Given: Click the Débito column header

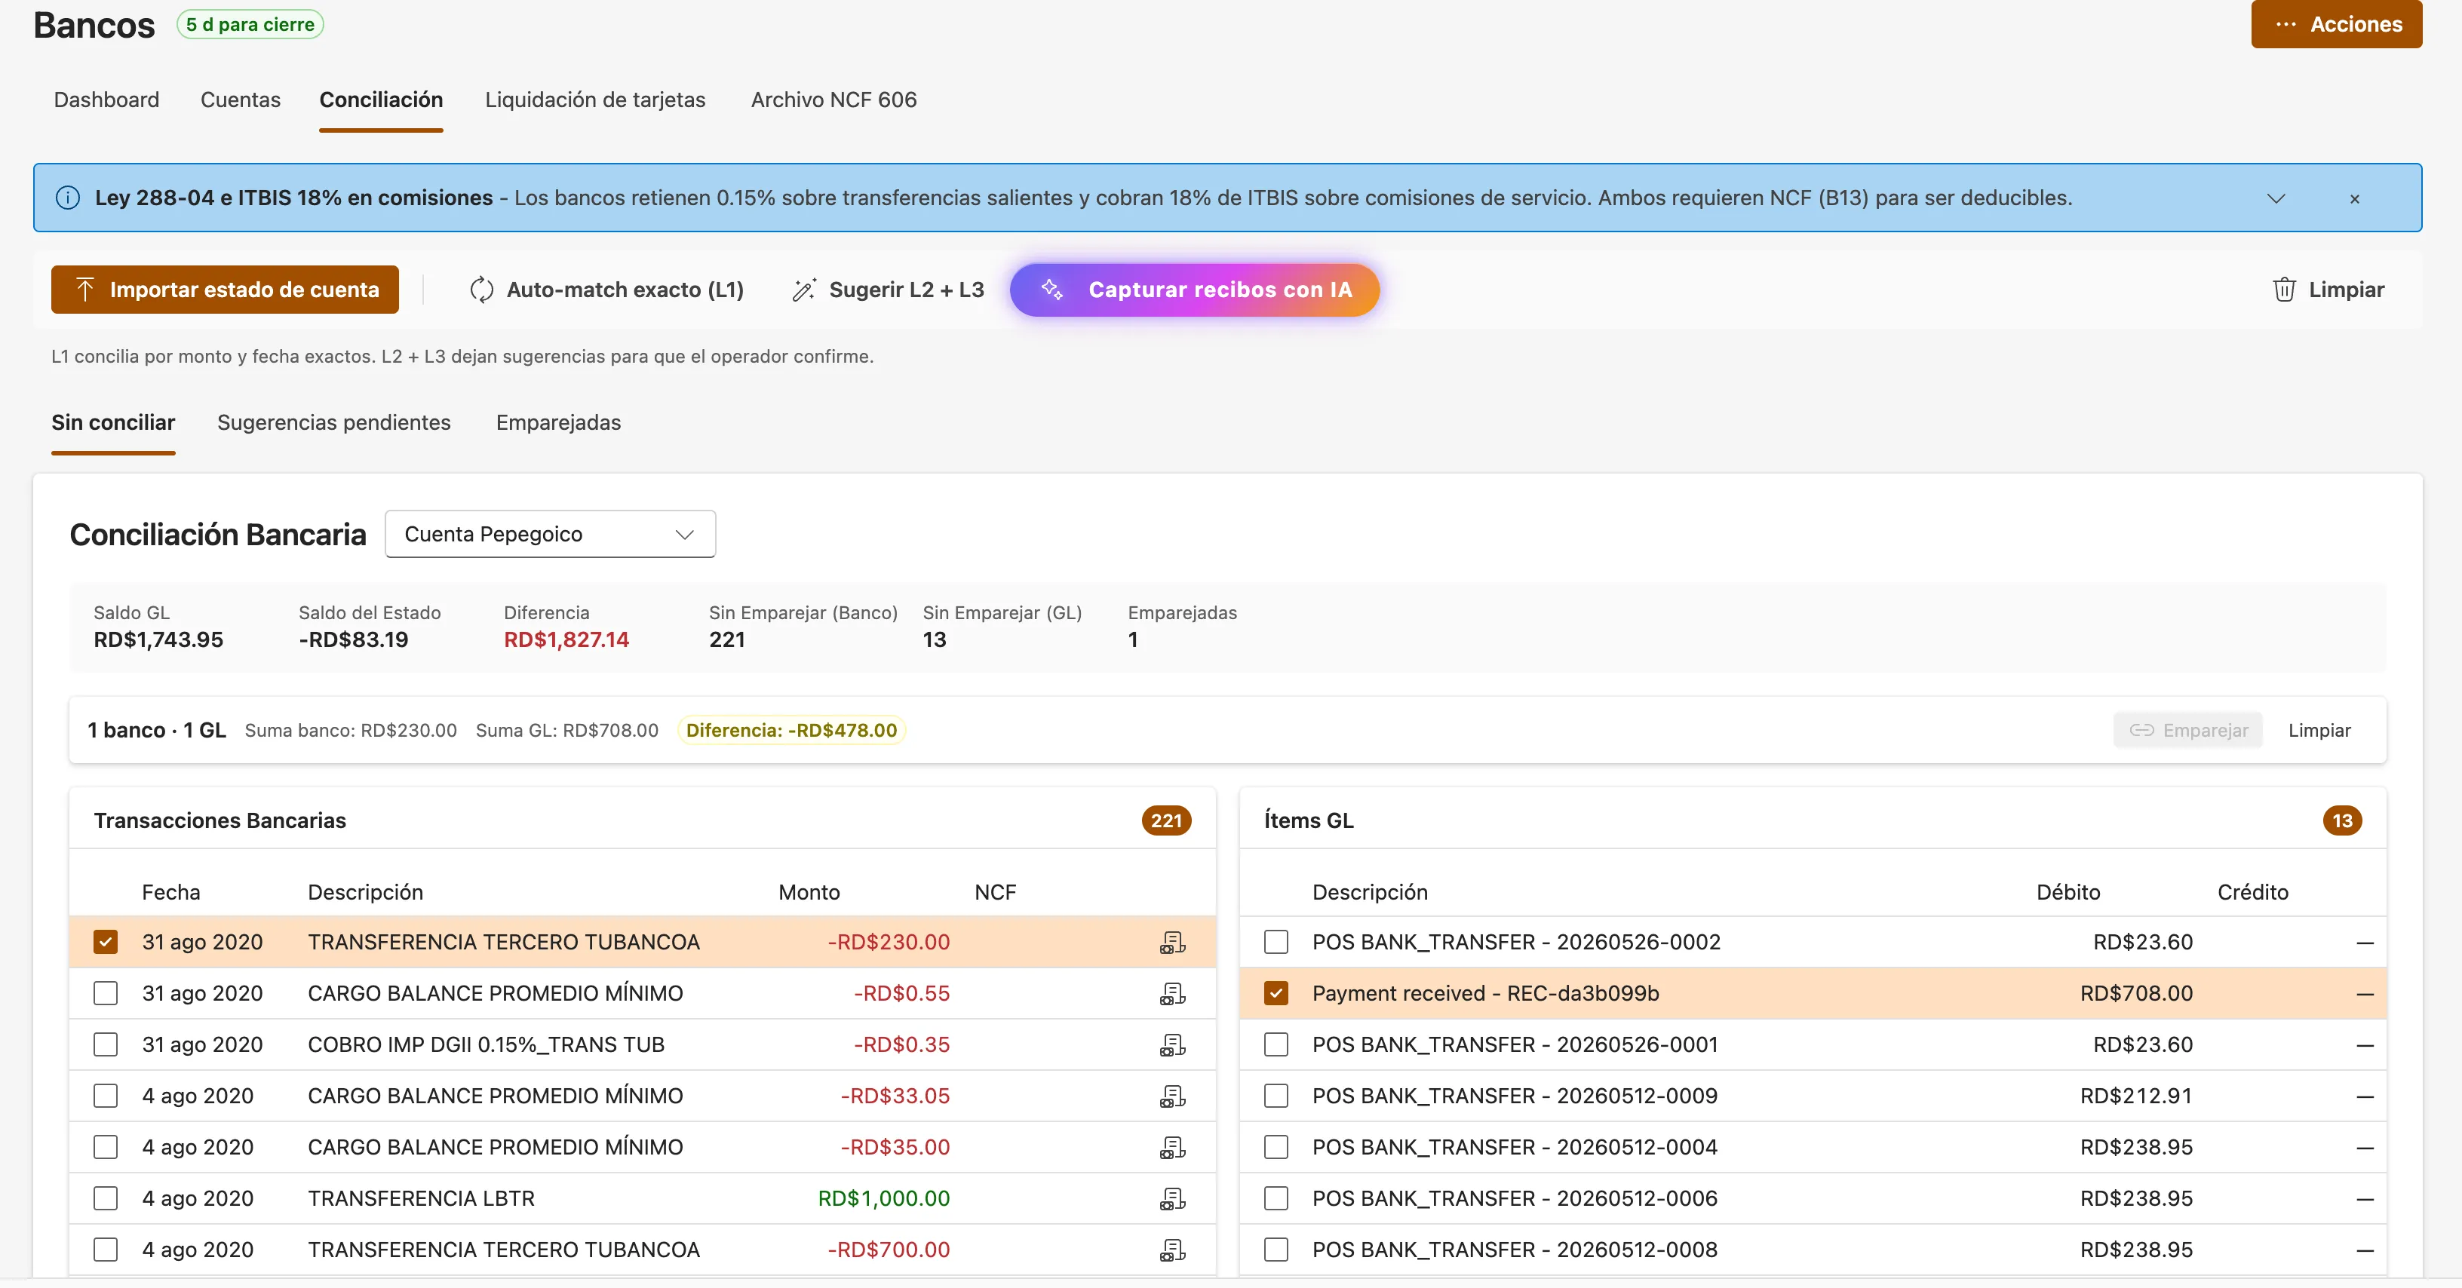Looking at the screenshot, I should (x=2069, y=892).
